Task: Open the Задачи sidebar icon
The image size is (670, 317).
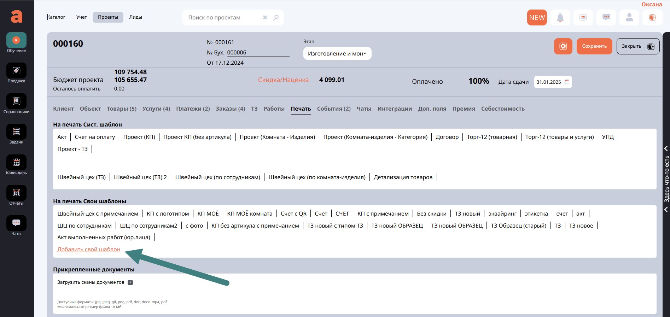Action: 16,132
